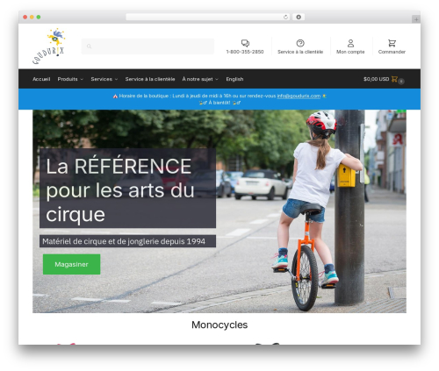Click the Goudurix logo
Screen dimensions: 439x371
pyautogui.click(x=48, y=46)
